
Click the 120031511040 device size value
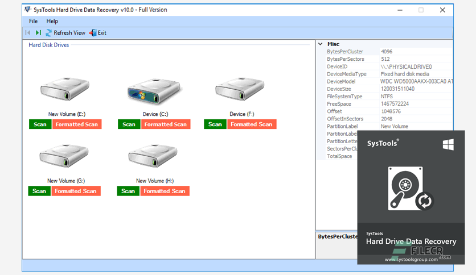[x=397, y=89]
